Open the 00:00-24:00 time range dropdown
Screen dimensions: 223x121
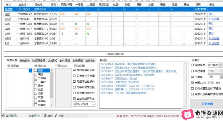click(x=84, y=104)
